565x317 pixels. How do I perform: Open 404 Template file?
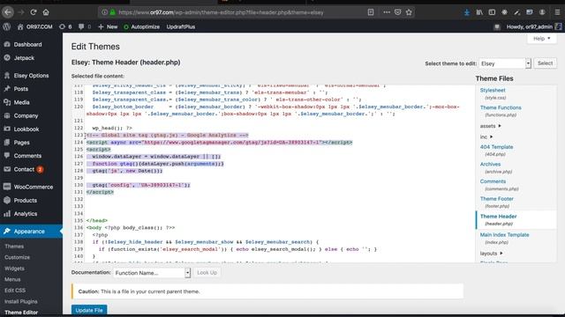click(496, 147)
